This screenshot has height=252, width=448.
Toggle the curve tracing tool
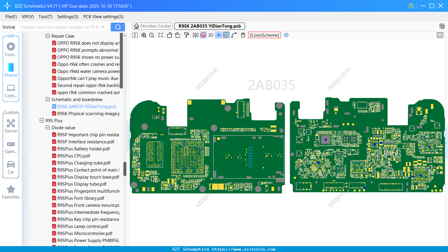click(x=233, y=35)
